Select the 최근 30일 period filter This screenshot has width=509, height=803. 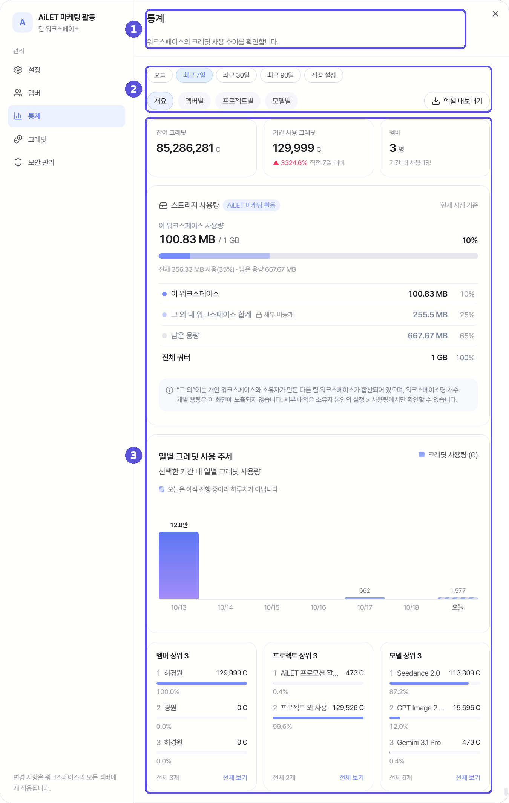[236, 75]
